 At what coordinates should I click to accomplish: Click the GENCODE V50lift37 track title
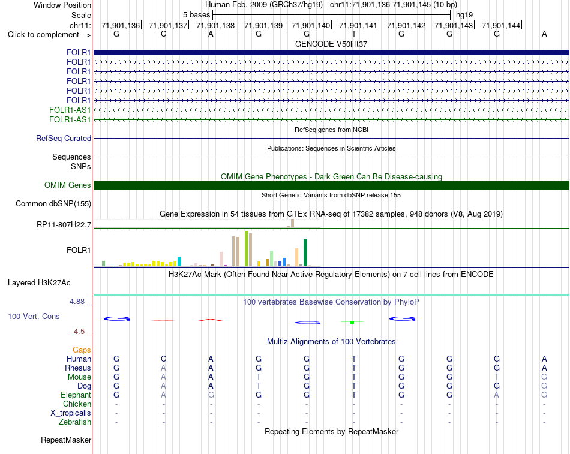click(331, 44)
